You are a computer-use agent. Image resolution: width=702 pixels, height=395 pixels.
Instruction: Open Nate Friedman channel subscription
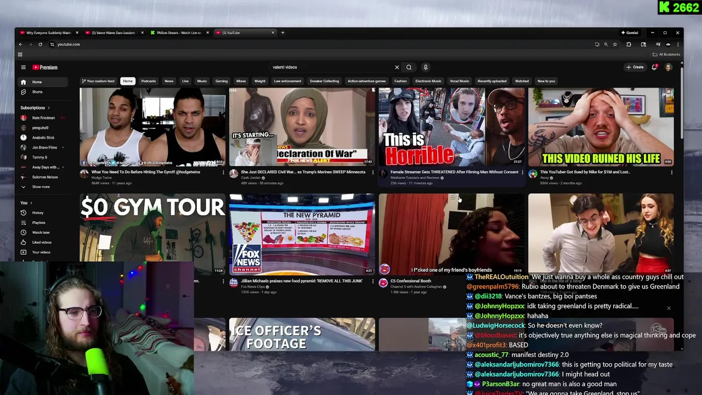[43, 118]
